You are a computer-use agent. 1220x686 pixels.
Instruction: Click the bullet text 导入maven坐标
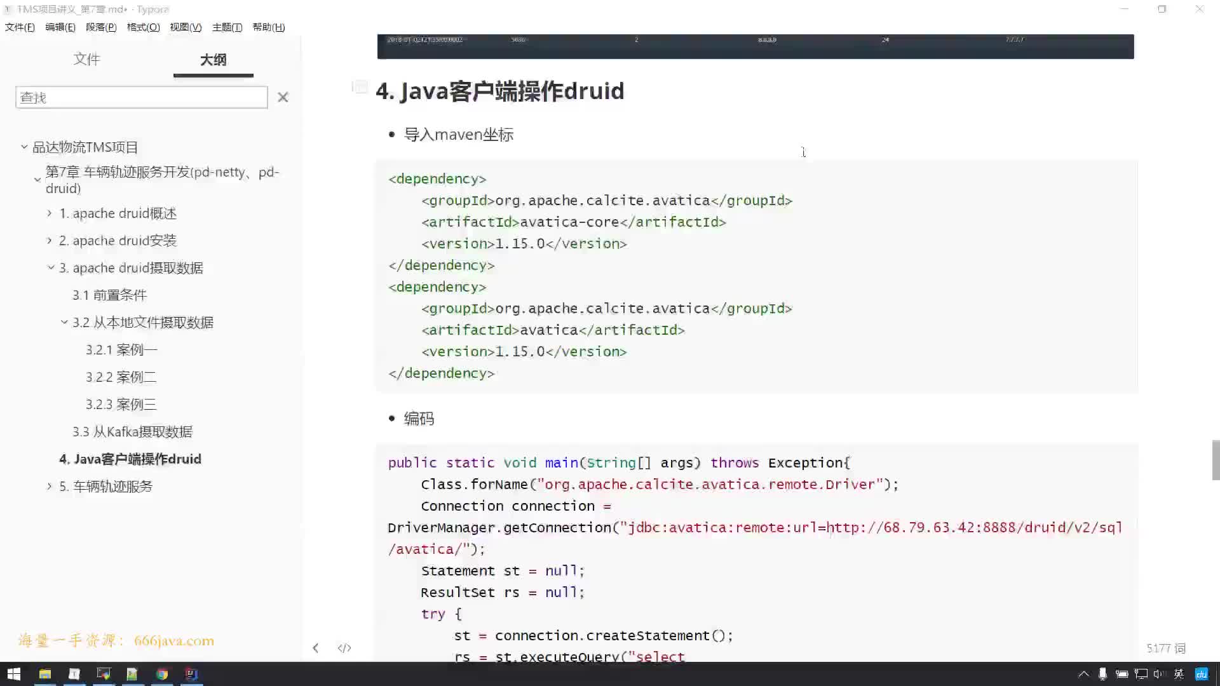pyautogui.click(x=459, y=135)
